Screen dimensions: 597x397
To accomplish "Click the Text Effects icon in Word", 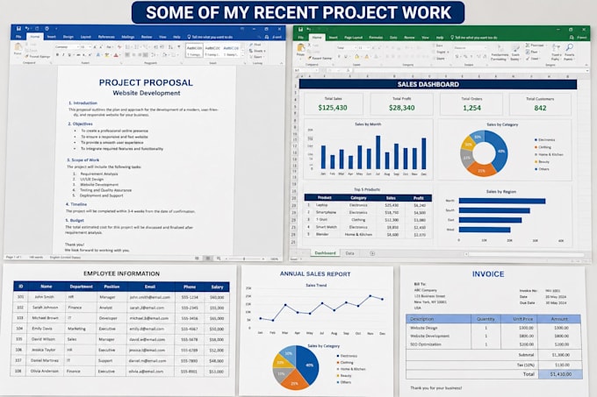I will click(x=97, y=55).
